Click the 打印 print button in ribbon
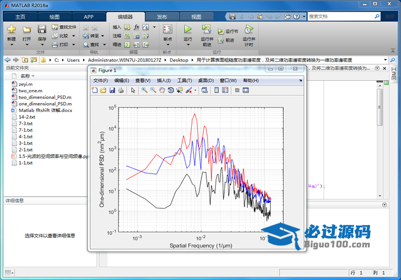401x280 pixels. (x=60, y=45)
